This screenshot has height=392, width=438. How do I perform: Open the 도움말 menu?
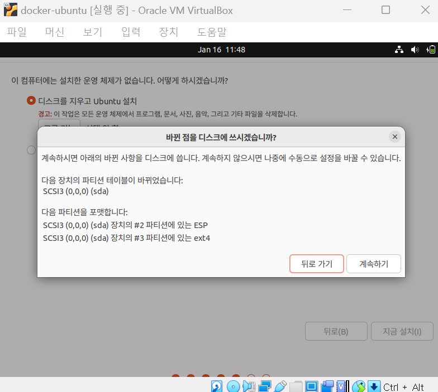(x=211, y=32)
